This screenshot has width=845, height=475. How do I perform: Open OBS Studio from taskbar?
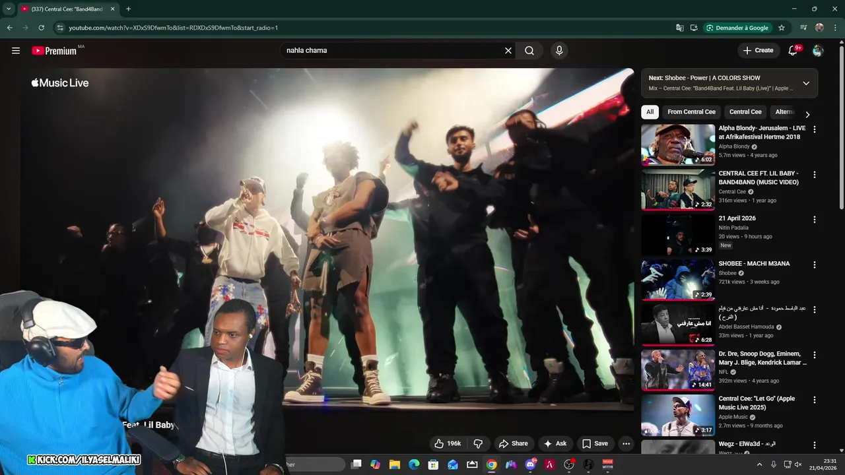pos(569,464)
